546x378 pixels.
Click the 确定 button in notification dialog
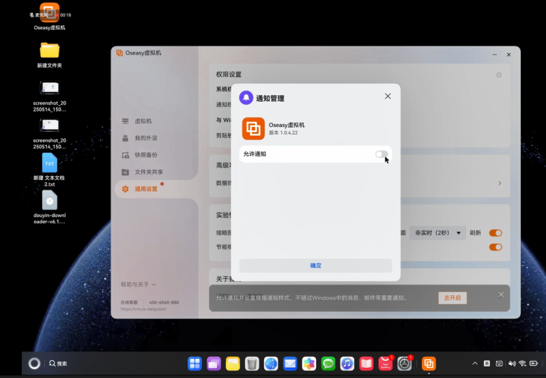click(315, 265)
